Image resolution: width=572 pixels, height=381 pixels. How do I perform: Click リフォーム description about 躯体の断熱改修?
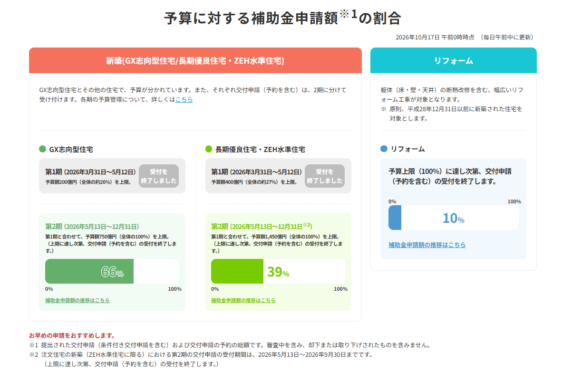coord(452,95)
